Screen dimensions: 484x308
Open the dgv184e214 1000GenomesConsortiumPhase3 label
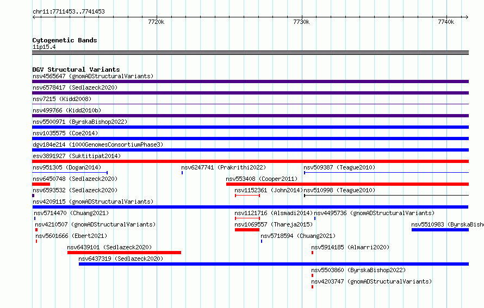(98, 144)
